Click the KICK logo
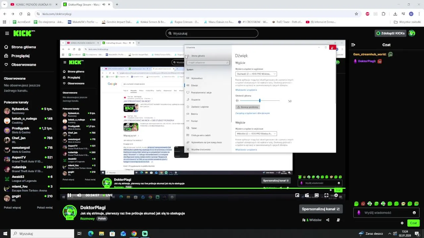The height and width of the screenshot is (238, 424). 24,33
